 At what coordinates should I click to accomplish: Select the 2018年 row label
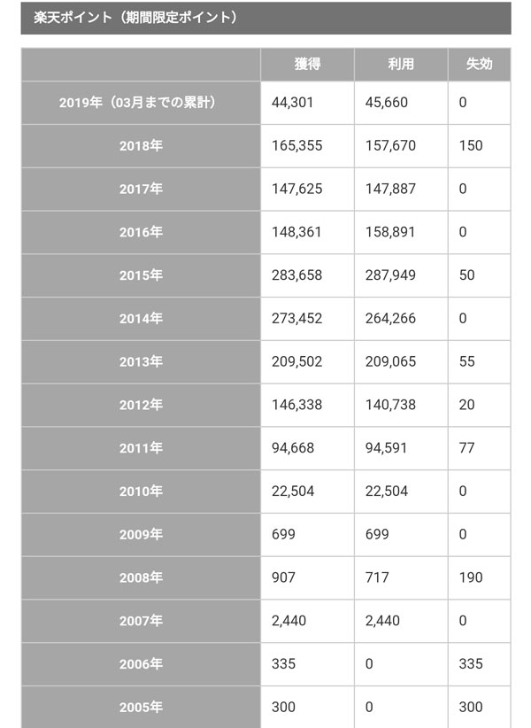tap(141, 146)
